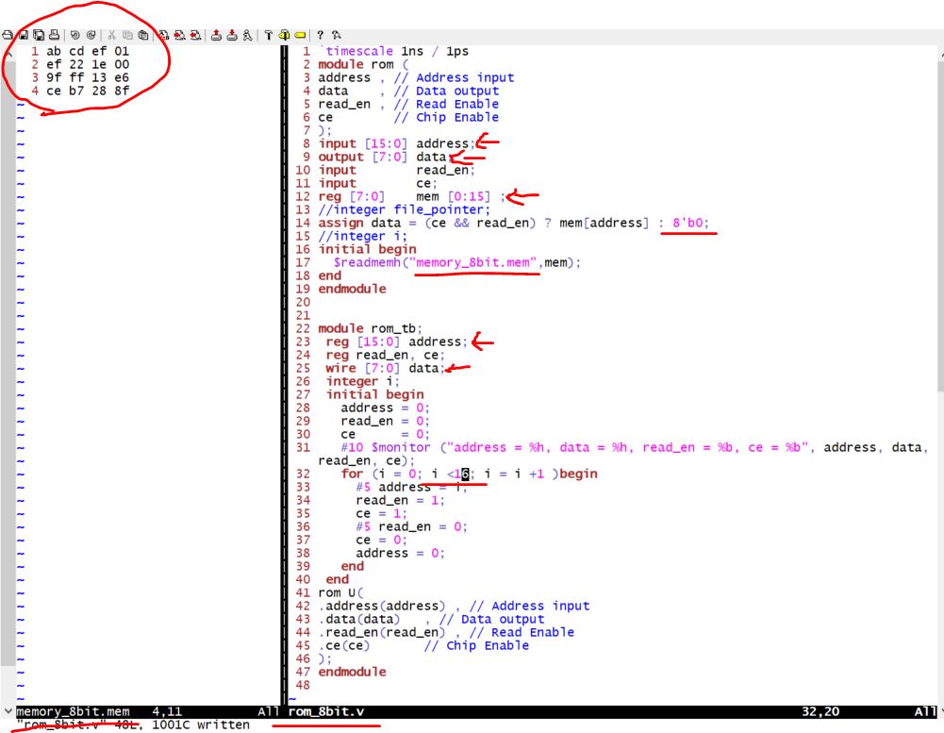Click the Open file toolbar icon
This screenshot has height=733, width=944.
[x=8, y=36]
